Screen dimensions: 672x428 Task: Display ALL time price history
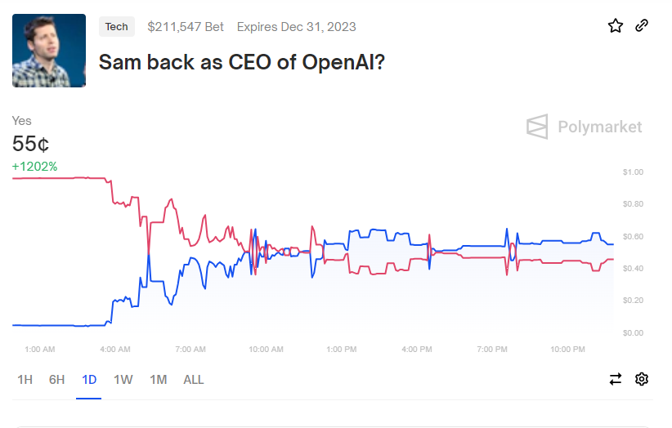click(194, 380)
